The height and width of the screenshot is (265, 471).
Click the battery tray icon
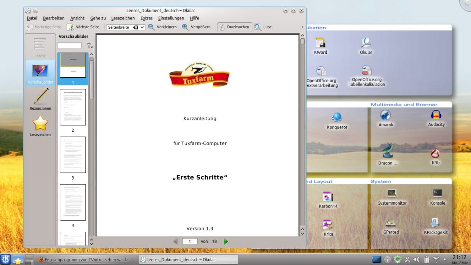(427, 259)
